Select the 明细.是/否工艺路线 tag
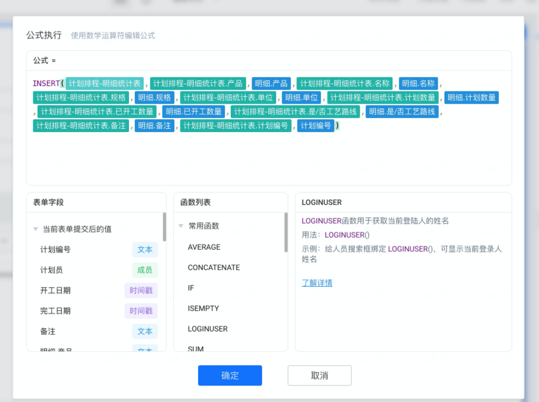The image size is (539, 402). pos(402,112)
